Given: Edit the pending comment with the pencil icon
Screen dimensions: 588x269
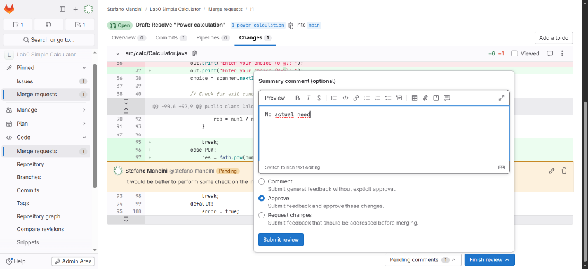Looking at the screenshot, I should [x=552, y=171].
